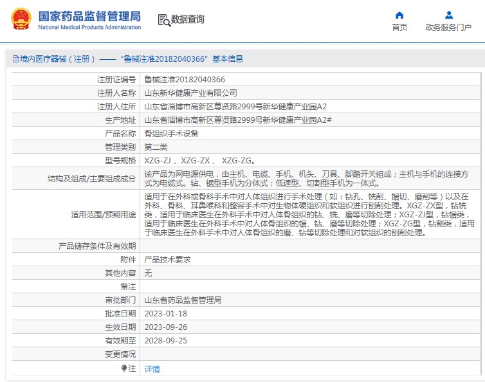Screen dimensions: 485x382
Task: Click other content value 无
Action: [x=148, y=273]
